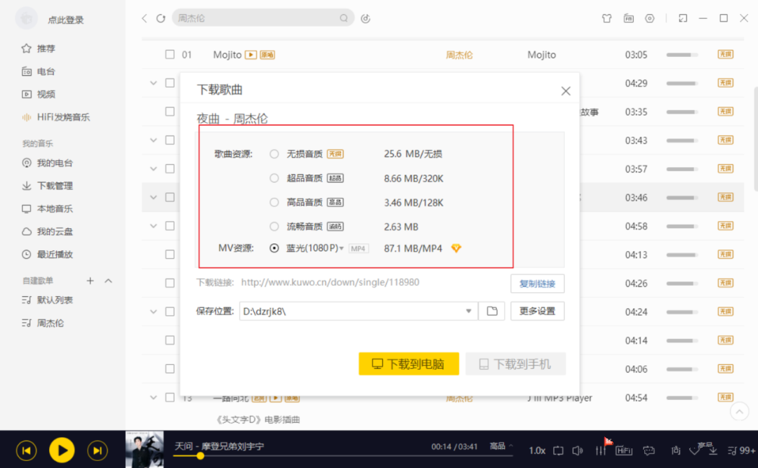The height and width of the screenshot is (468, 758).
Task: Click the HiFi icon in the player bar
Action: 624,450
